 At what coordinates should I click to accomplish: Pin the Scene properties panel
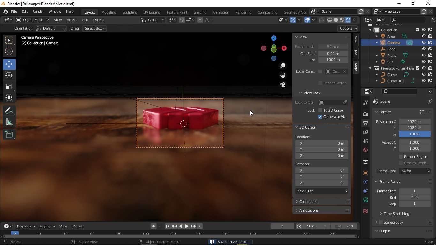(430, 101)
